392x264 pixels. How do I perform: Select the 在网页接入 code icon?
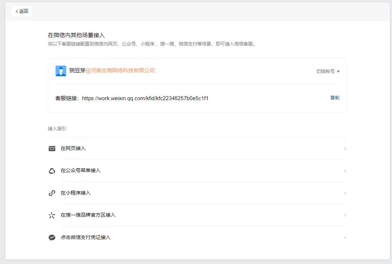coord(52,149)
